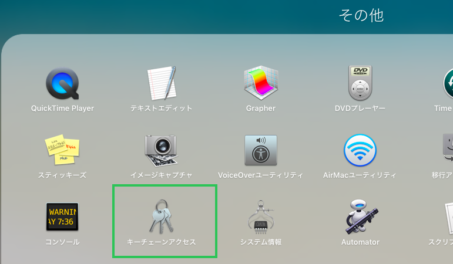453x264 pixels.
Task: Click the スティッキーズ label text
Action: [62, 175]
